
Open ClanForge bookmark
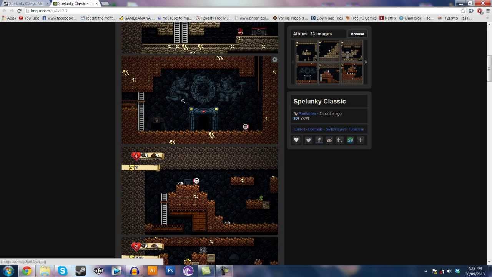(x=416, y=18)
